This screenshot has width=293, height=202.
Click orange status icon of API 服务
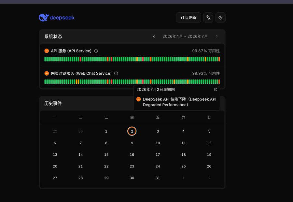(47, 51)
